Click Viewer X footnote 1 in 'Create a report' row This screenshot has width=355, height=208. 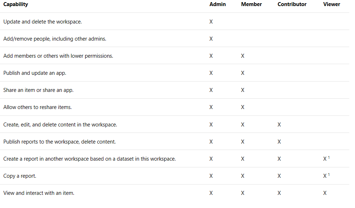point(326,158)
